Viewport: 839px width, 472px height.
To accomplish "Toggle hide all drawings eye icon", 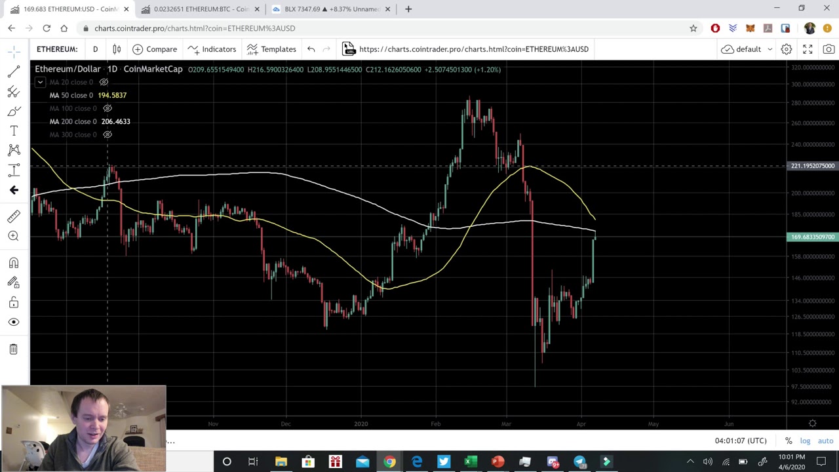I will point(14,322).
